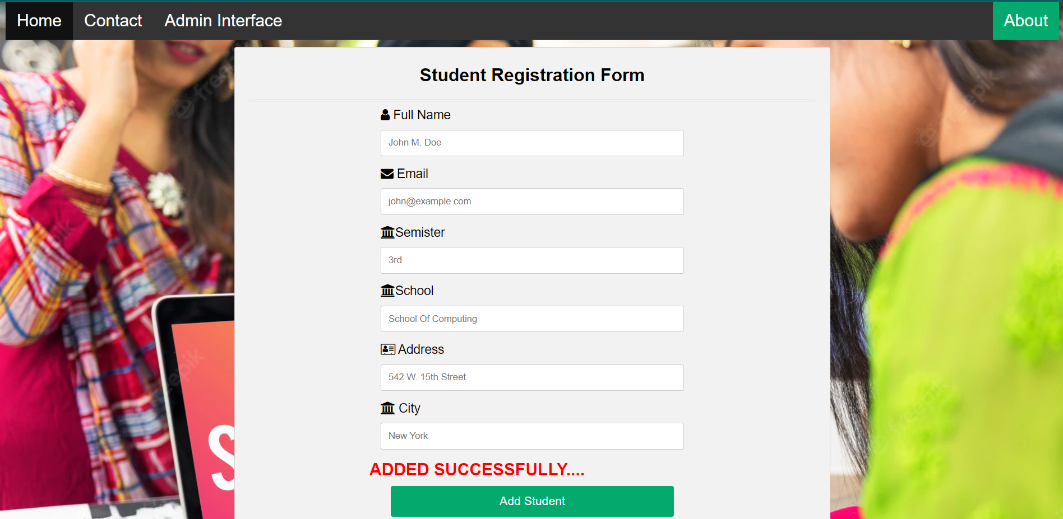Screen dimensions: 1063x519
Task: Click the New York city input field
Action: pyautogui.click(x=531, y=436)
